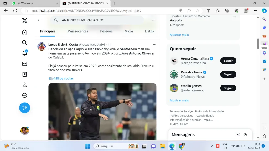
Task: Switch to the Pessoas tab
Action: 106,31
